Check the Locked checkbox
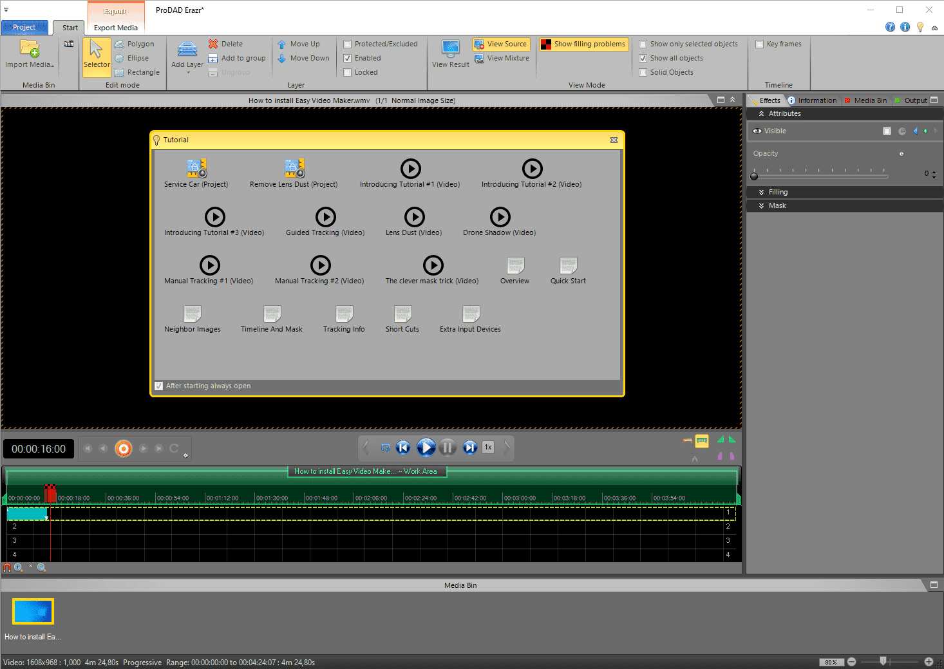Screen dimensions: 944x669 pos(348,73)
